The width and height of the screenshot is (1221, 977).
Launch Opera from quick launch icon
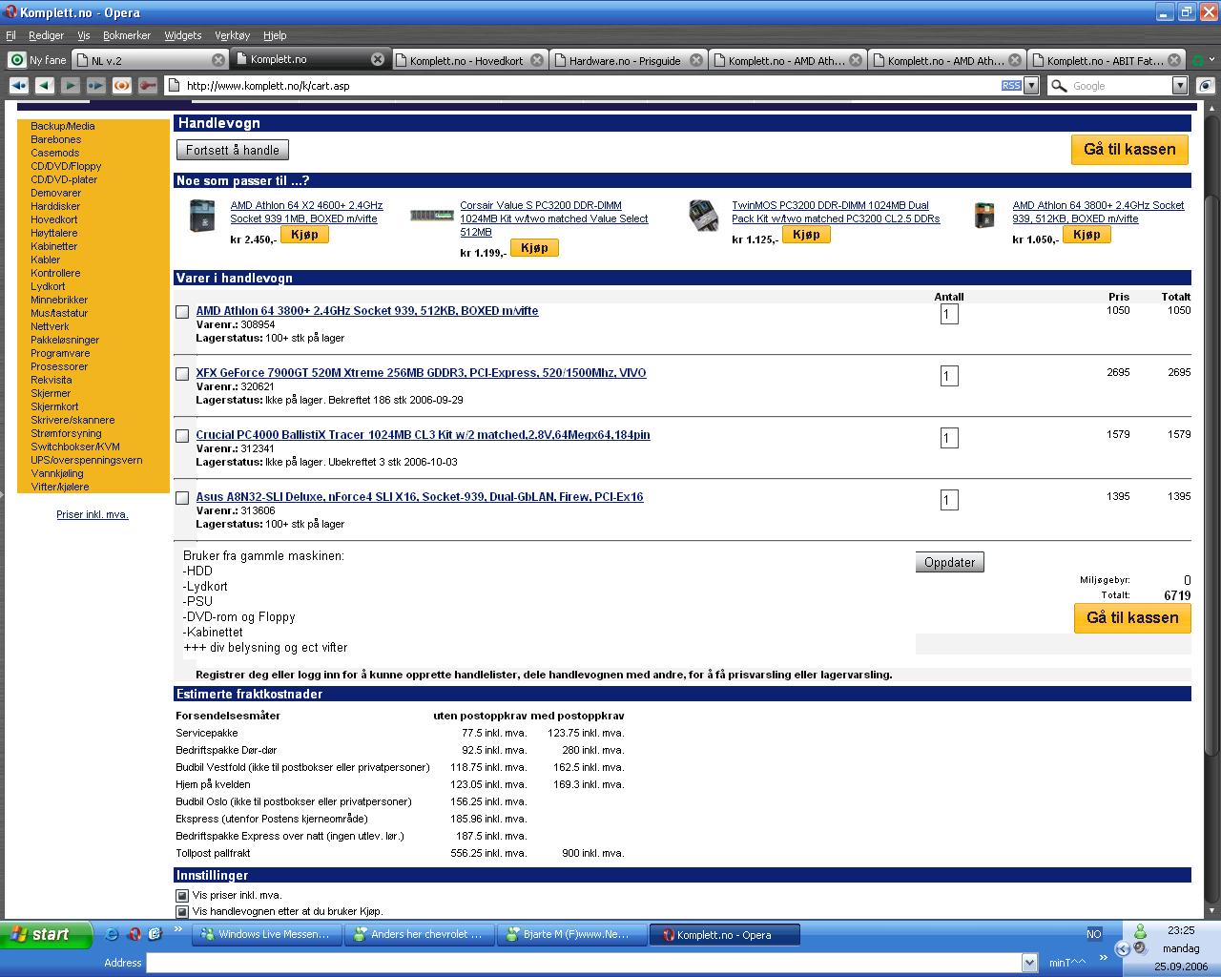click(x=135, y=934)
